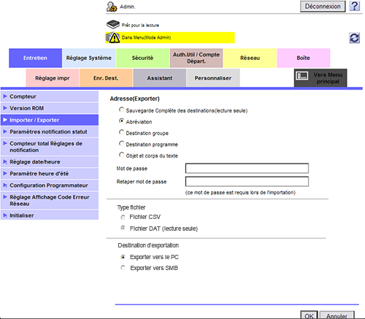Open the Boîte tab
This screenshot has width=365, height=319.
(304, 58)
